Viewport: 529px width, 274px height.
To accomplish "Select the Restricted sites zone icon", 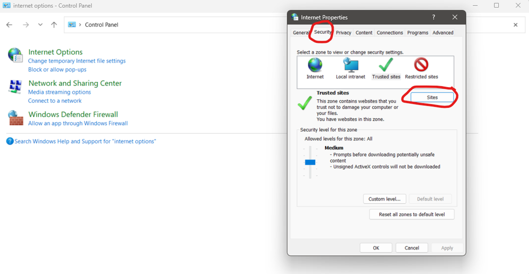I will point(421,65).
